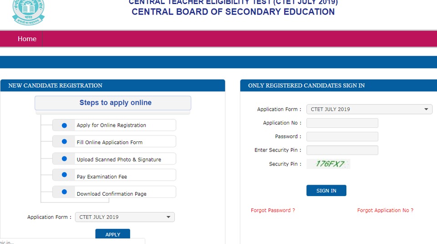The width and height of the screenshot is (437, 244).
Task: Click the blue bullet beside Pay Examination Fee
Action: (x=64, y=175)
